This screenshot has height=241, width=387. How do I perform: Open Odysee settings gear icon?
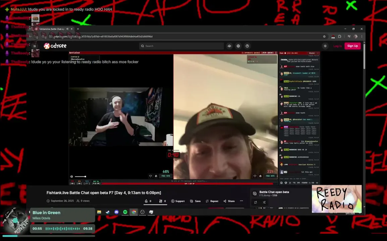238,46
